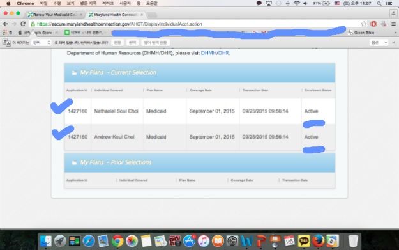Launch Firefox from the Dock

pos(318,241)
